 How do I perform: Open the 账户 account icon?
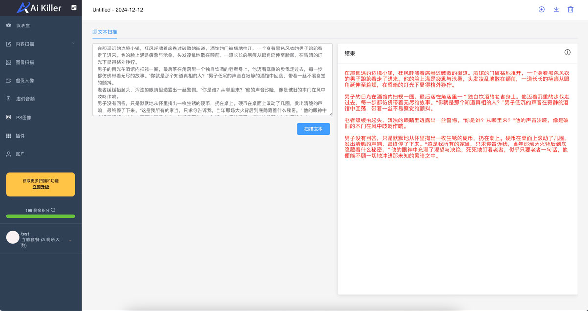(x=9, y=154)
